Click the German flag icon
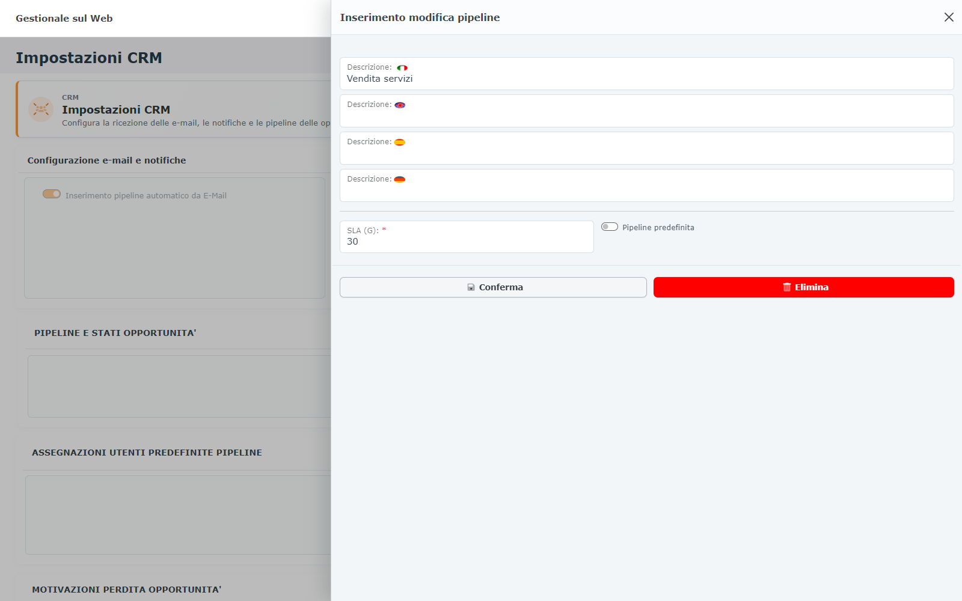This screenshot has height=601, width=962. point(400,180)
